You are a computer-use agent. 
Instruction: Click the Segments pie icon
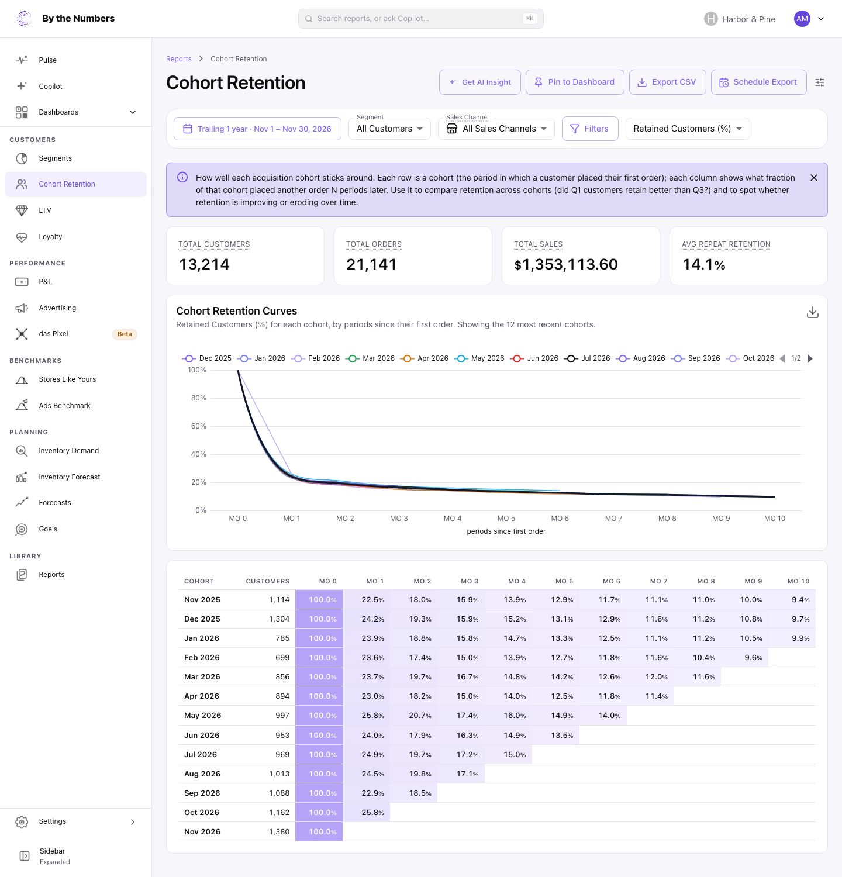pos(22,158)
